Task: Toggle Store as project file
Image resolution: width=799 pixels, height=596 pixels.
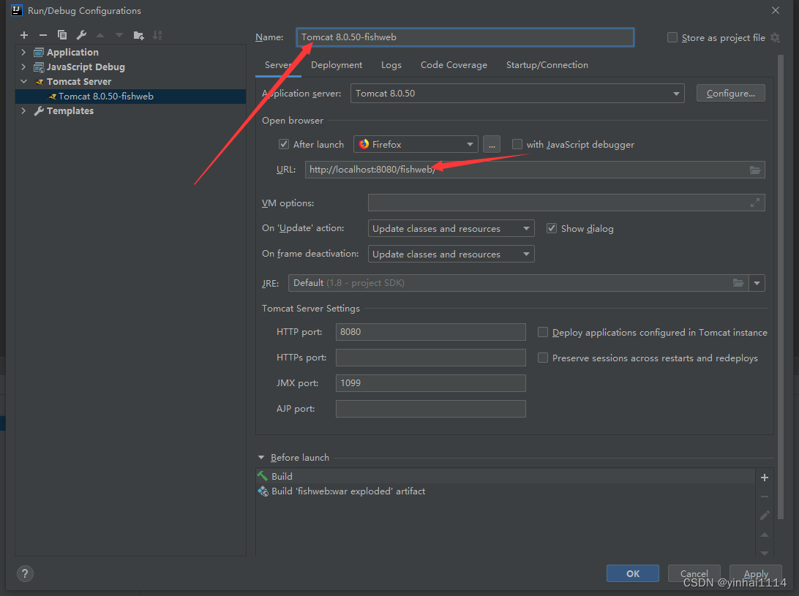Action: [x=672, y=38]
